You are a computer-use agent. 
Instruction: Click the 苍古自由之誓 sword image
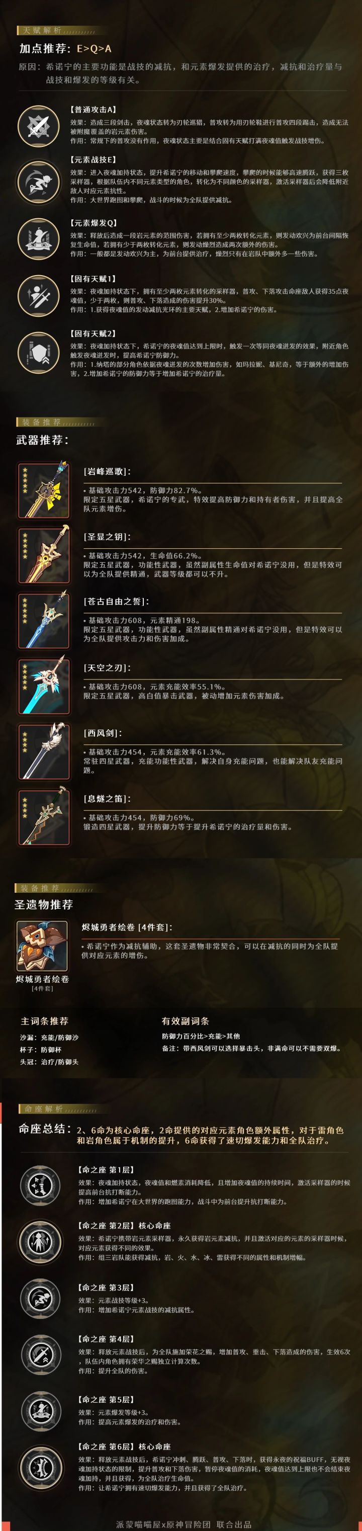[x=43, y=621]
